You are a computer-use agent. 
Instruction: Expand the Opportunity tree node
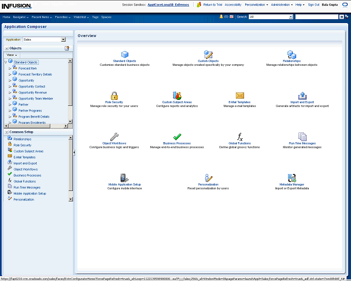(10, 80)
